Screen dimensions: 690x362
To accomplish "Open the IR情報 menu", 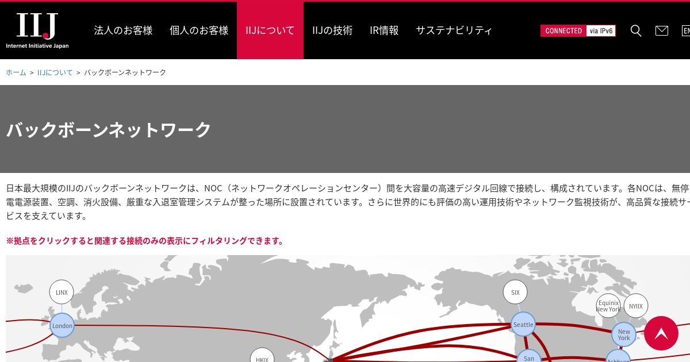I will [384, 30].
